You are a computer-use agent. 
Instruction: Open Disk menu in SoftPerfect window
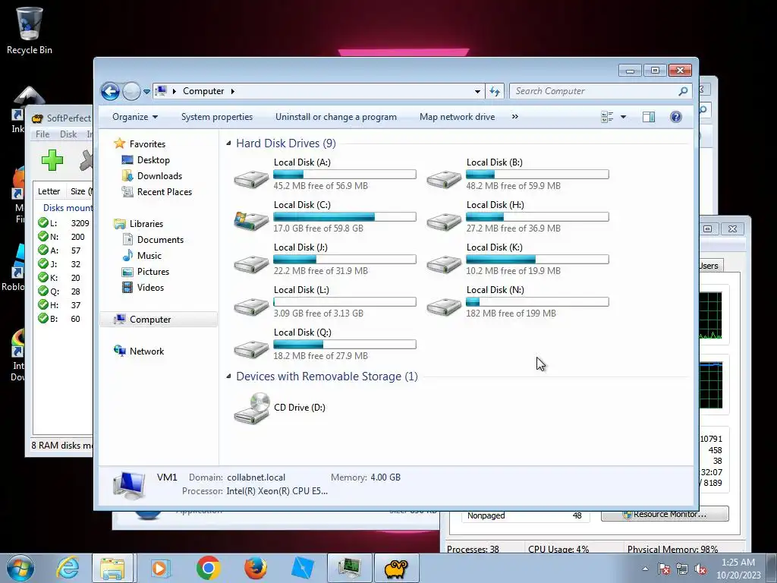coord(68,134)
